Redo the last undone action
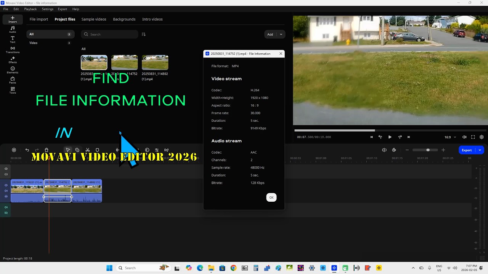The height and width of the screenshot is (274, 488). pos(37,150)
